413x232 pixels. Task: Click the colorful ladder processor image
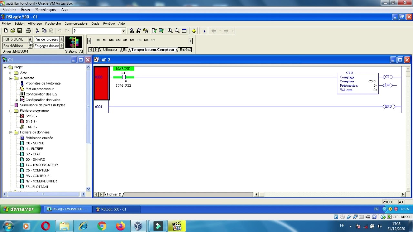pyautogui.click(x=74, y=42)
